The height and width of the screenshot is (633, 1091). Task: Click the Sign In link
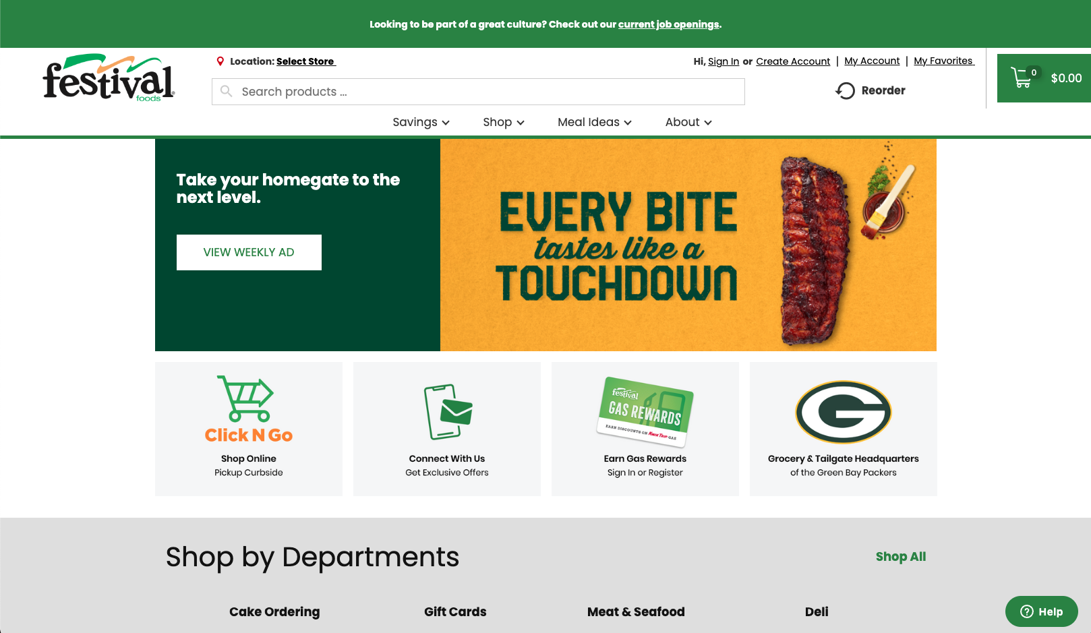[x=724, y=61]
